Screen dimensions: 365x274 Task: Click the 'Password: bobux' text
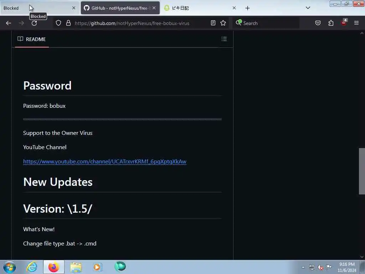[44, 106]
